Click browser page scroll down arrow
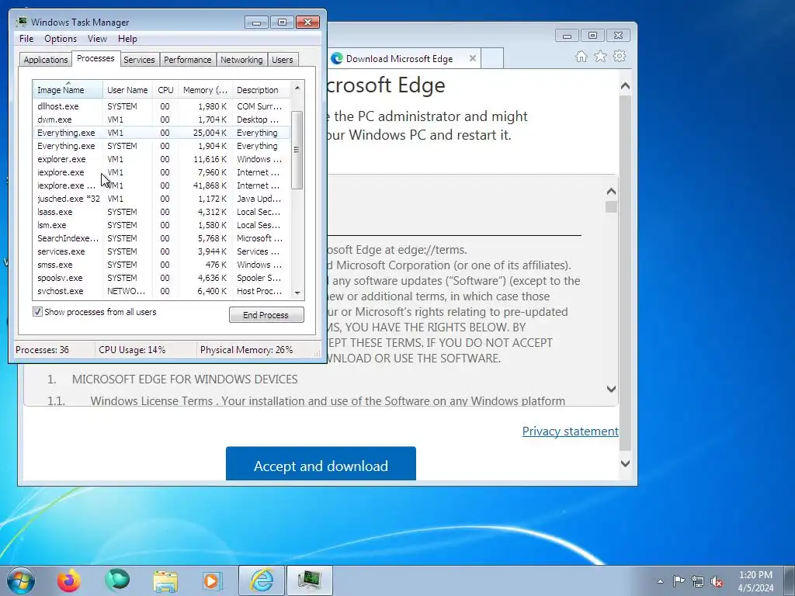 click(x=625, y=463)
